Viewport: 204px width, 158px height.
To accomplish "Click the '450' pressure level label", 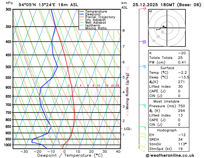I will coord(9,55).
